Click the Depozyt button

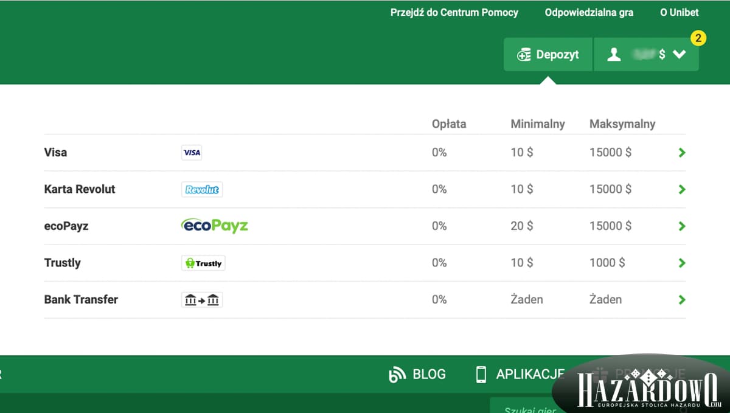(x=547, y=55)
